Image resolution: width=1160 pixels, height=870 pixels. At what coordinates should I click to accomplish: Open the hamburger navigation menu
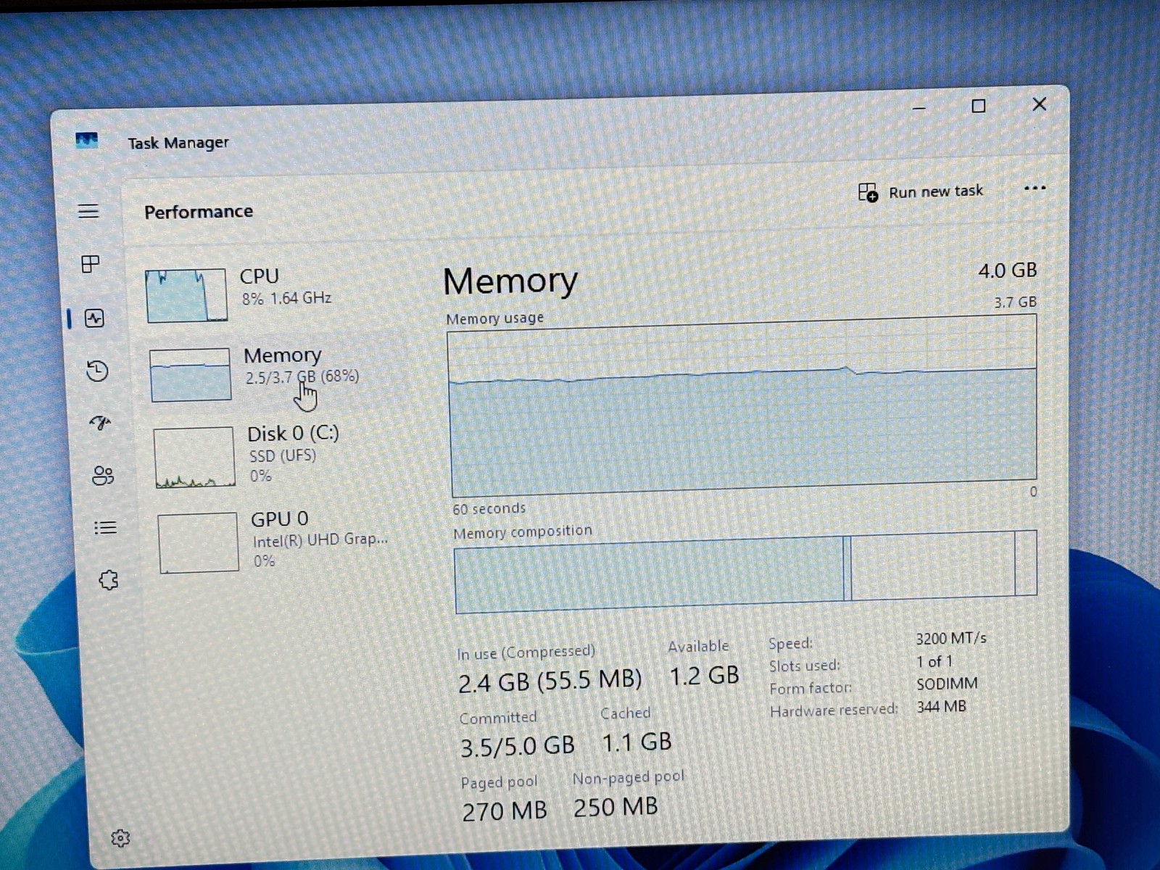pyautogui.click(x=88, y=211)
